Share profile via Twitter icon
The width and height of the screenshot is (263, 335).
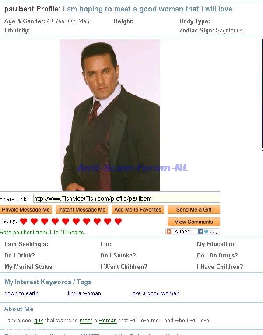[206, 232]
